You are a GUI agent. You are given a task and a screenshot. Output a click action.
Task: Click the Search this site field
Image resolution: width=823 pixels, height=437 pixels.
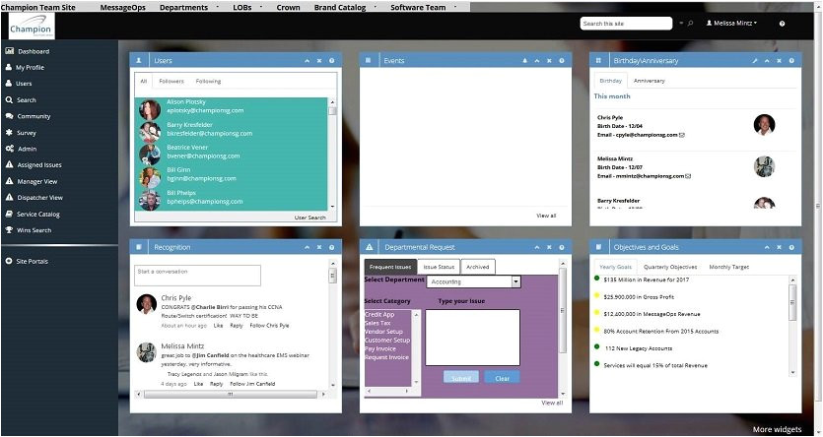tap(626, 23)
